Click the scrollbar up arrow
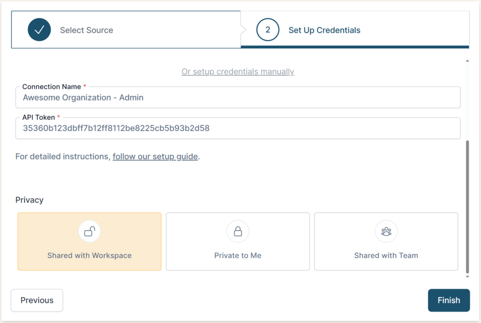 pyautogui.click(x=467, y=60)
